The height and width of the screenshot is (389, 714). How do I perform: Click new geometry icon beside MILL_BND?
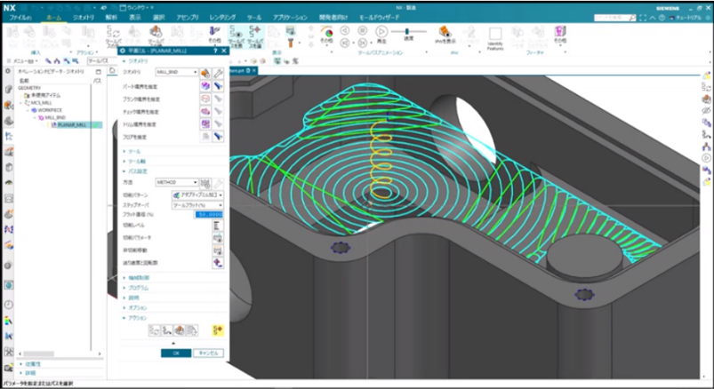(x=205, y=72)
